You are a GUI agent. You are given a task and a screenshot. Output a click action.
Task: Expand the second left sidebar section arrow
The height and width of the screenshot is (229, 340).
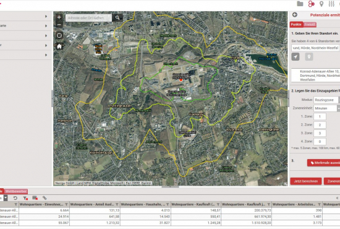click(46, 26)
